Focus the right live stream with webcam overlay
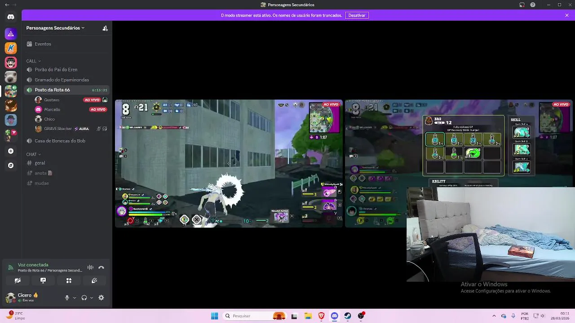 point(459,164)
